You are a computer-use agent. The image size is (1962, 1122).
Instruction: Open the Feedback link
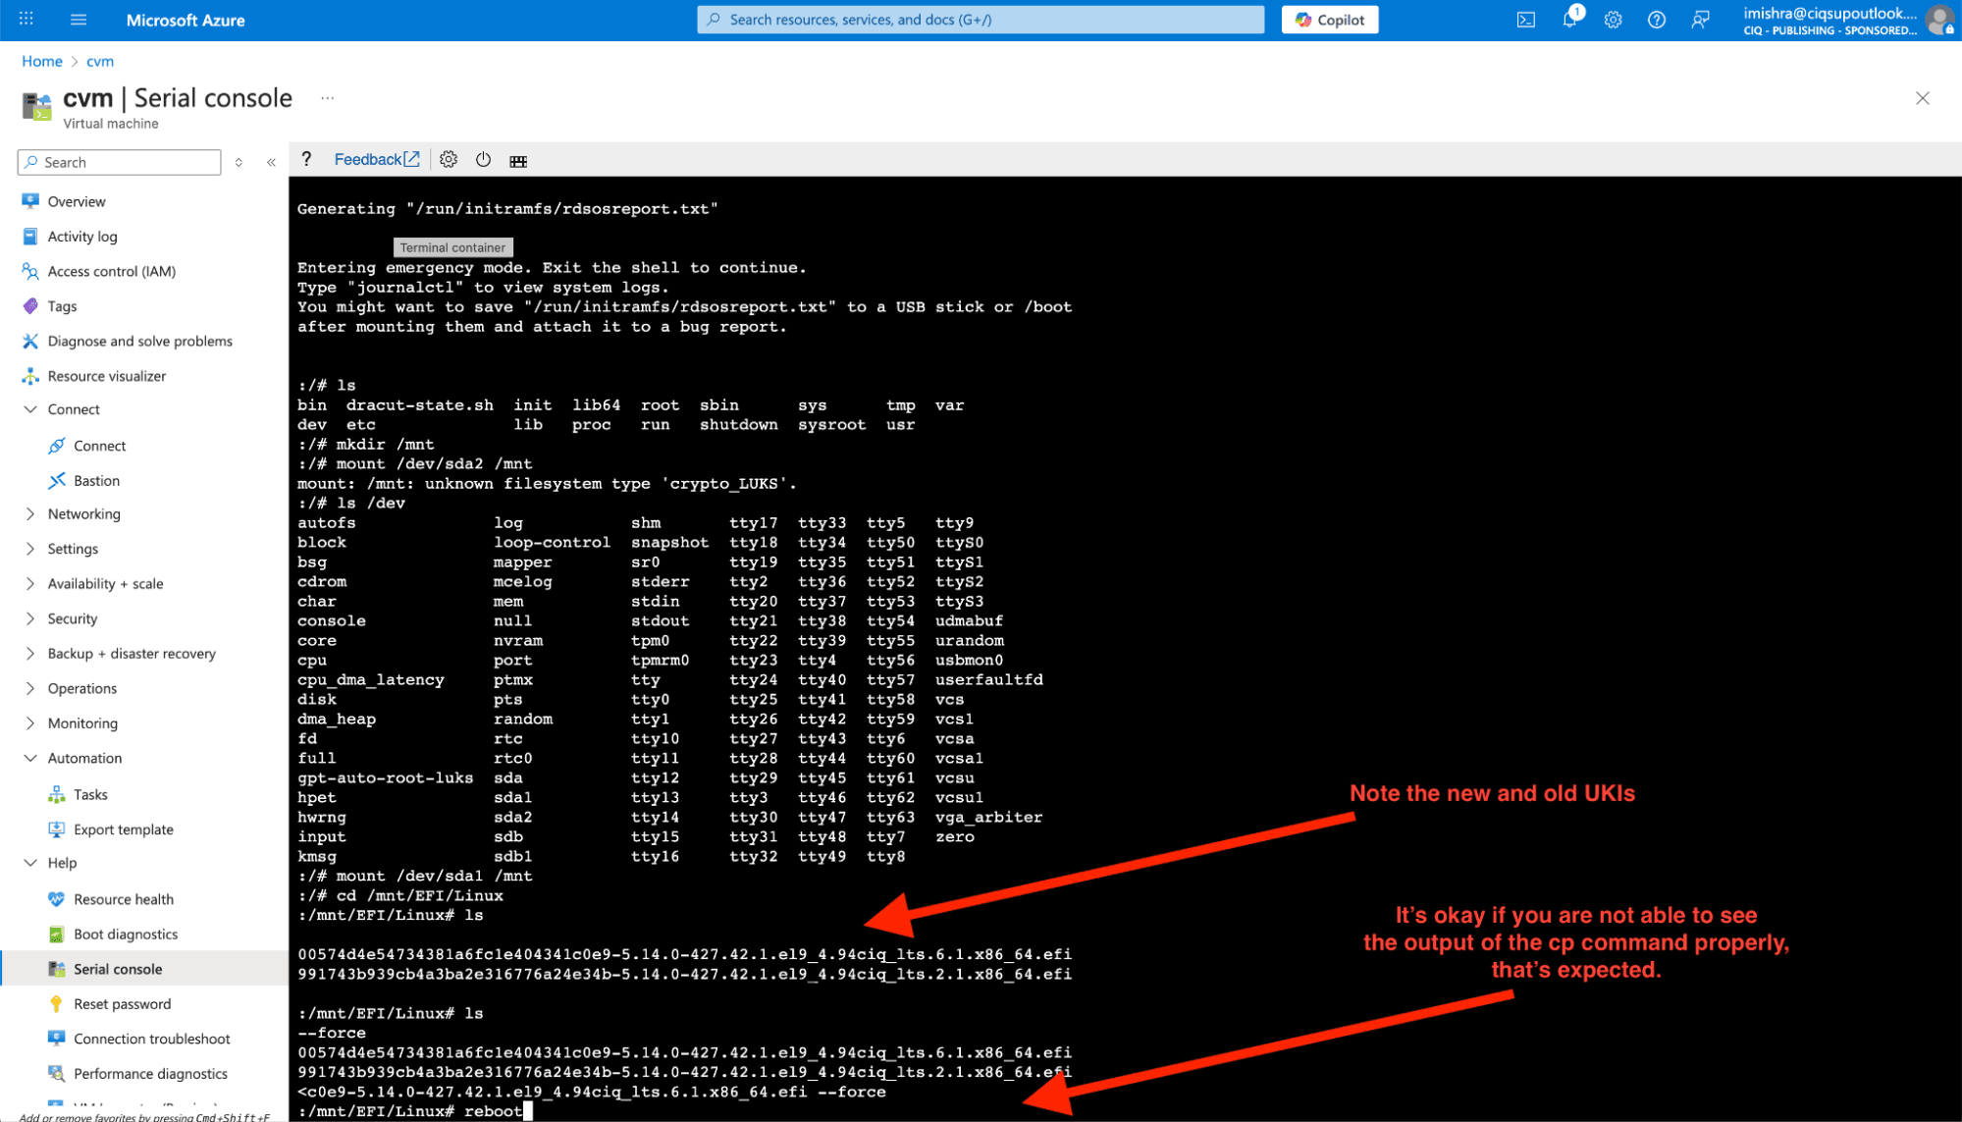376,159
